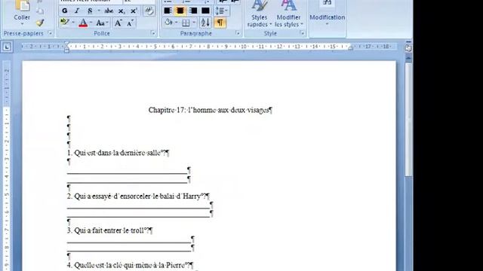Toggle subscript (x₂) formatting
This screenshot has width=483, height=271.
pyautogui.click(x=122, y=11)
